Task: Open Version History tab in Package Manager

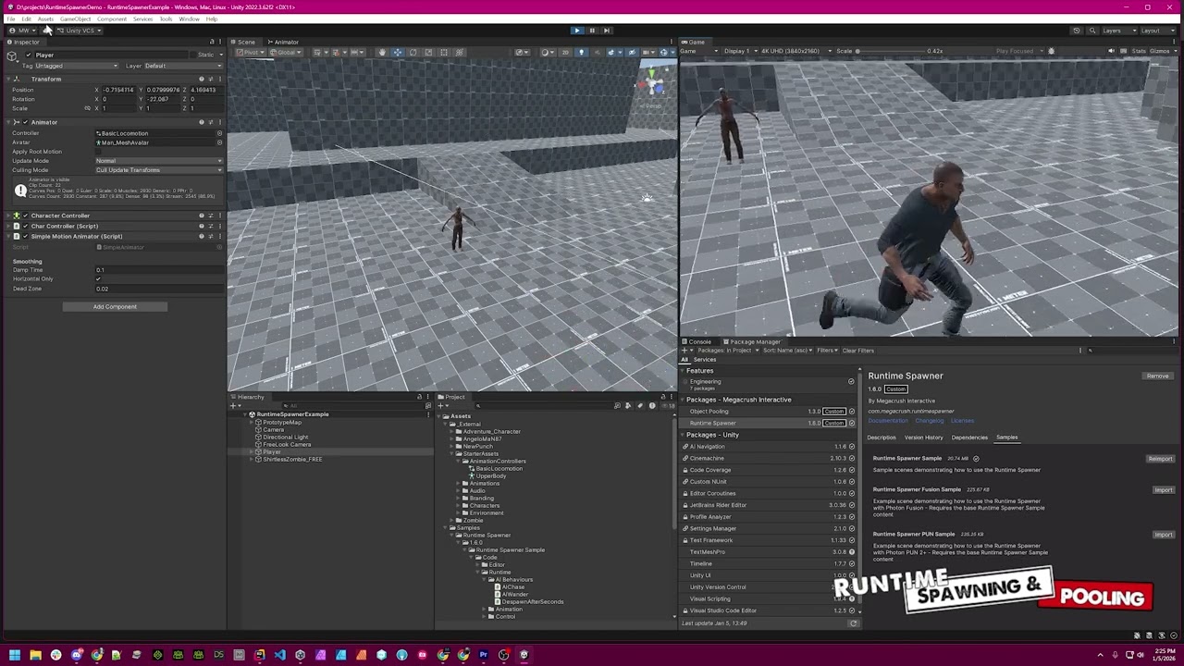Action: [923, 438]
